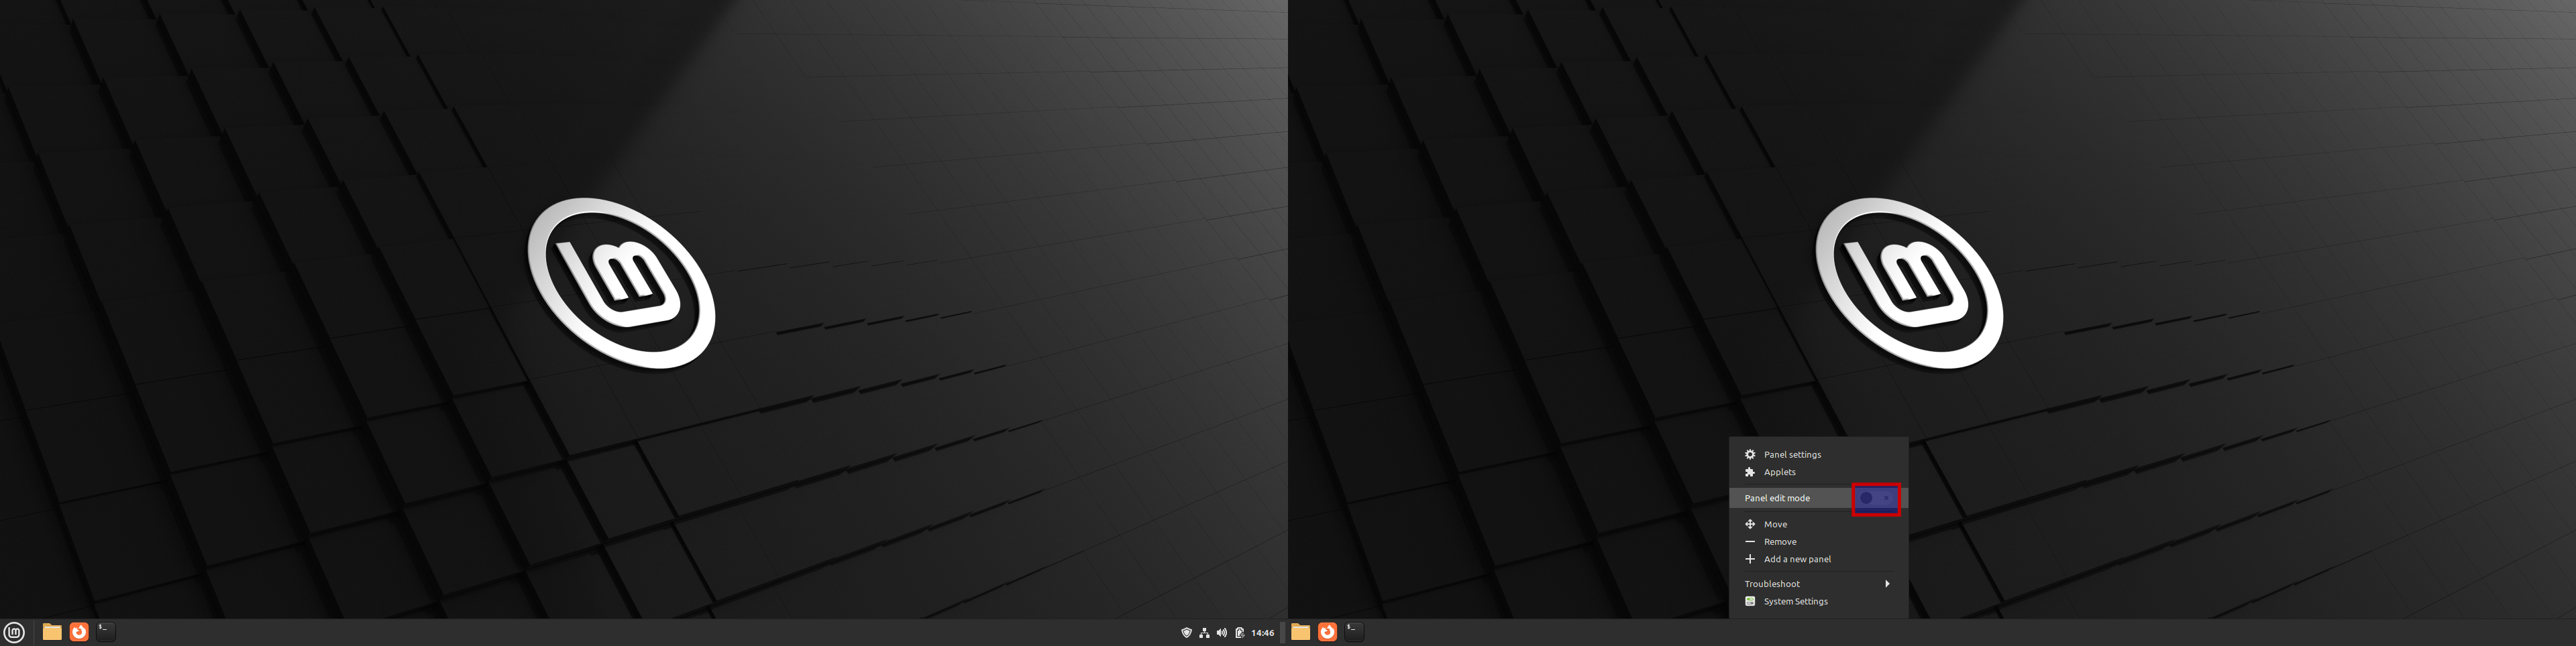Show the calendar from the 14:46 clock
The height and width of the screenshot is (646, 2576).
[x=1263, y=633]
